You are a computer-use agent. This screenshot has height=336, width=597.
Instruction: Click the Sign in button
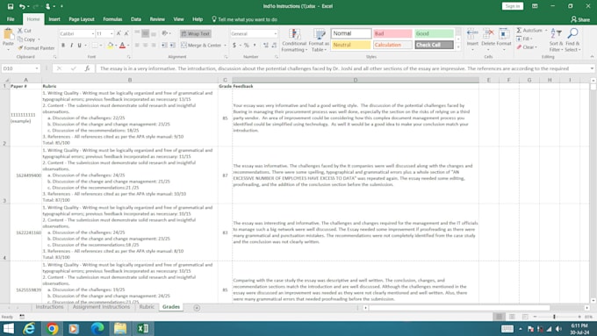pyautogui.click(x=513, y=6)
